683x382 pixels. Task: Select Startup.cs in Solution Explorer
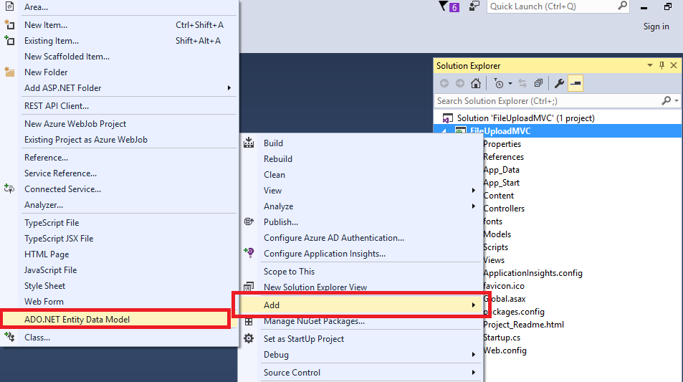click(502, 338)
